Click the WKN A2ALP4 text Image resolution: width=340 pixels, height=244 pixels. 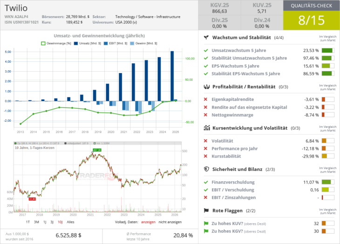coord(16,17)
